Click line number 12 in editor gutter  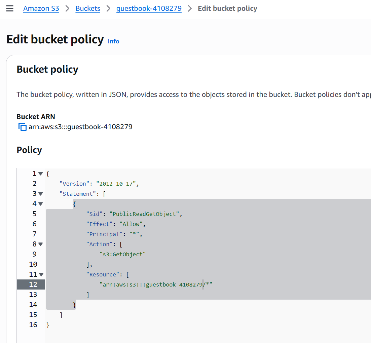click(x=33, y=284)
